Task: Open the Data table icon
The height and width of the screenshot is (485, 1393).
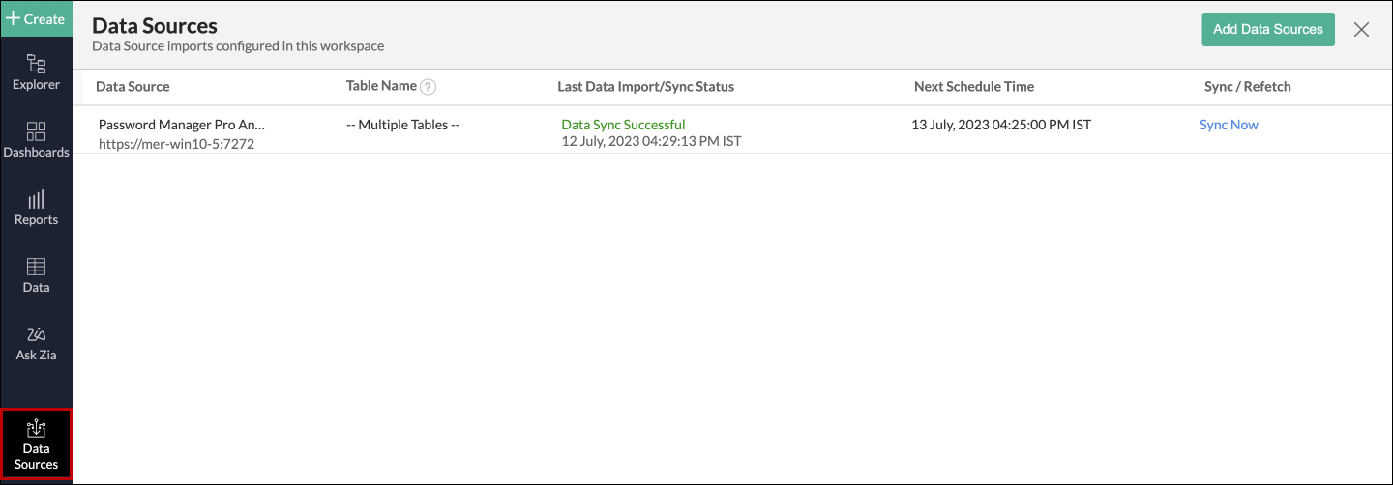Action: pos(36,275)
